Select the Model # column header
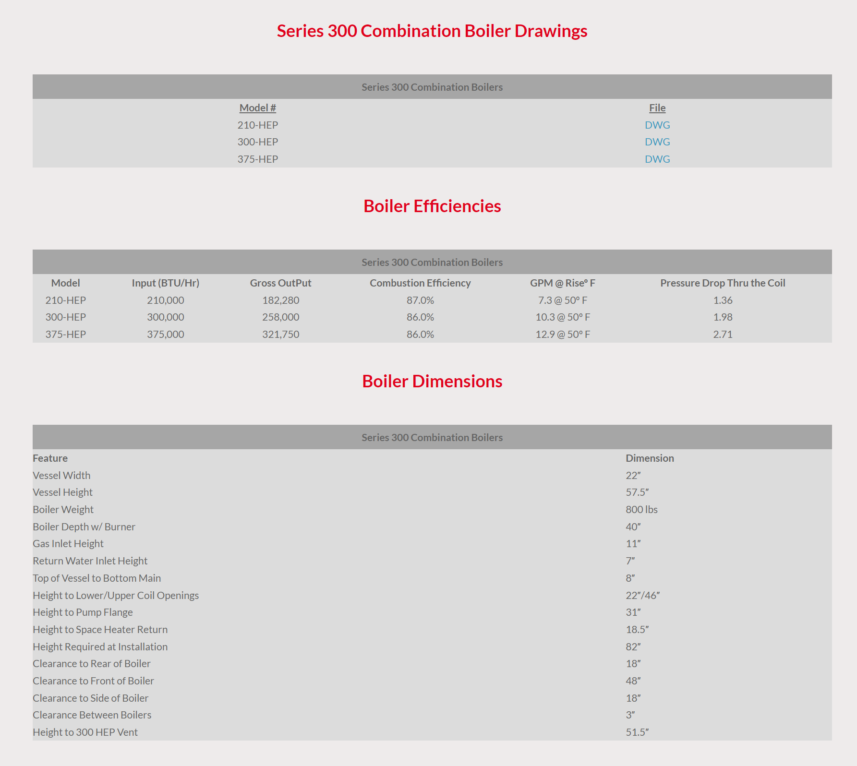857x766 pixels. pos(257,108)
